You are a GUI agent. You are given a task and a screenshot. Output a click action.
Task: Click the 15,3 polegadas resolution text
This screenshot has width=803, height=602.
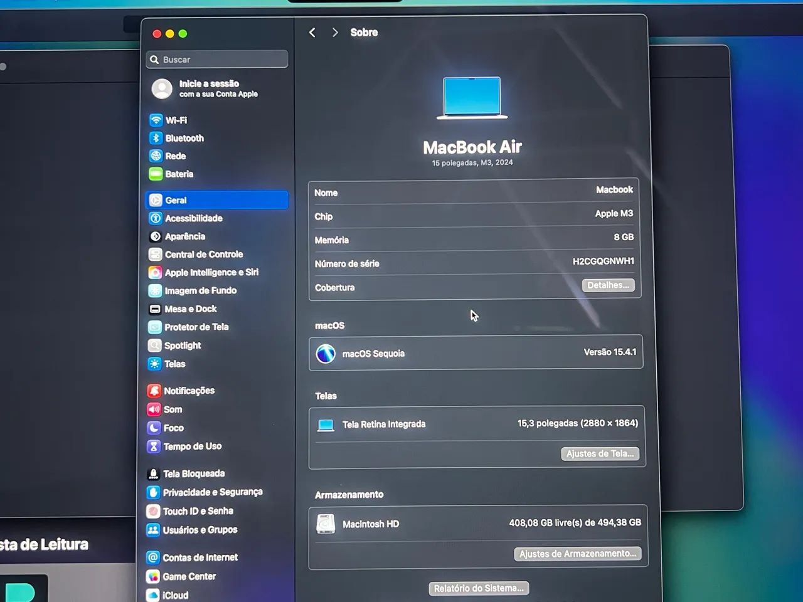click(x=578, y=423)
